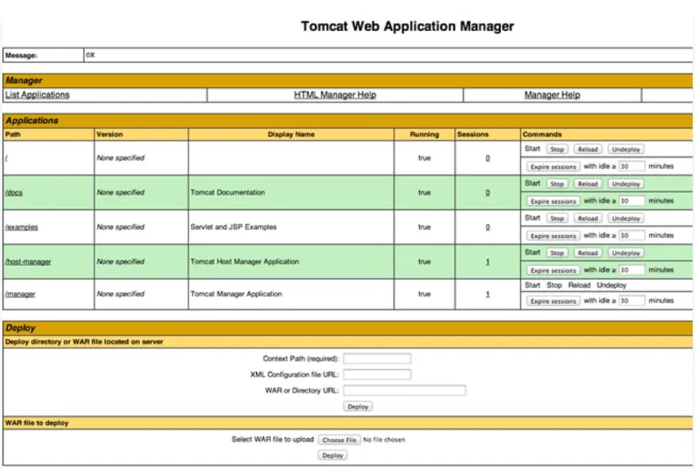View sessions count for /examples
695x469 pixels.
point(487,227)
